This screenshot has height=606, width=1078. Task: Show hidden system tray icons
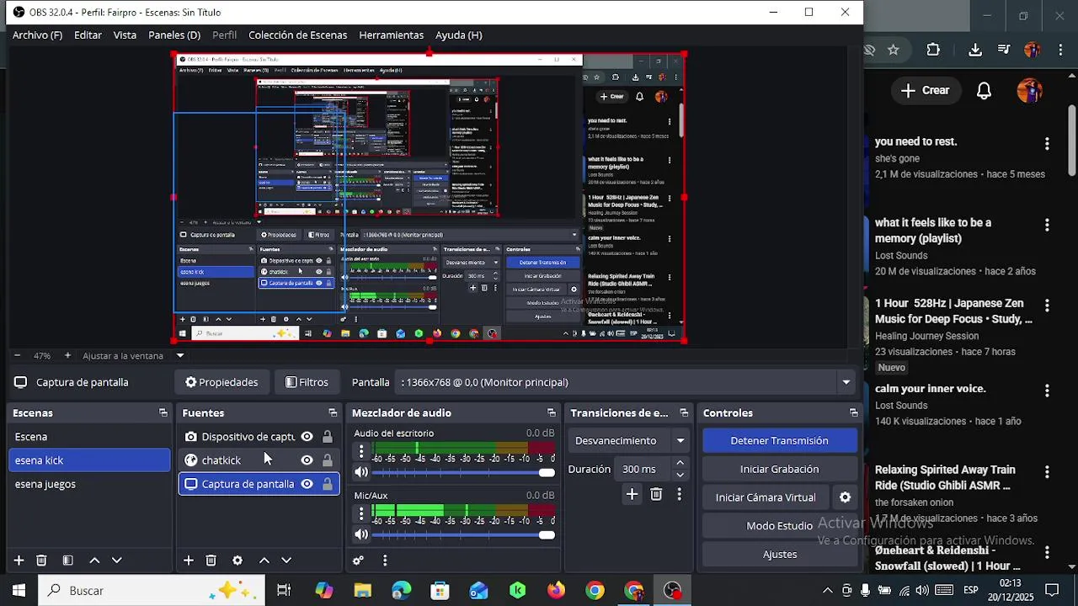(827, 591)
